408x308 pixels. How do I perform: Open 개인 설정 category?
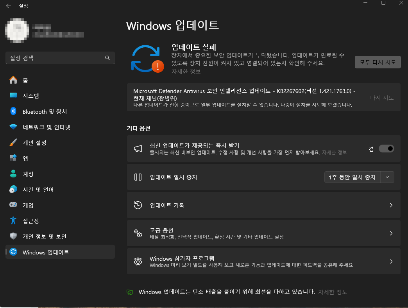click(60, 143)
